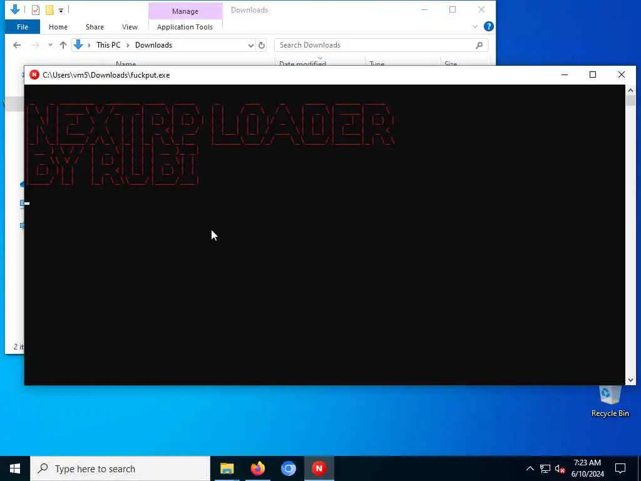Click the taskbar search box
This screenshot has width=641, height=481.
(x=120, y=468)
